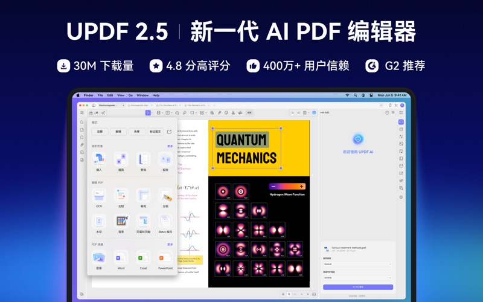Select the cursor arrow tool in toolbar
This screenshot has height=302, width=483.
point(148,113)
